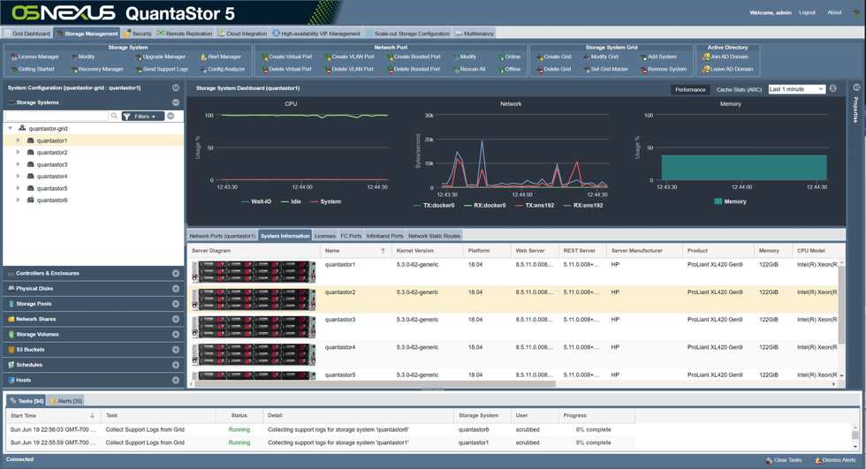Toggle TX:ens192 series in Network legend
The height and width of the screenshot is (469, 866).
pos(535,205)
